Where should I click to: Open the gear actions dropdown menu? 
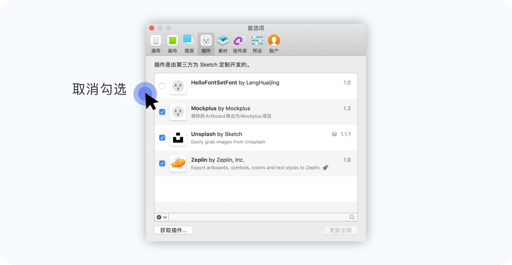click(x=162, y=217)
